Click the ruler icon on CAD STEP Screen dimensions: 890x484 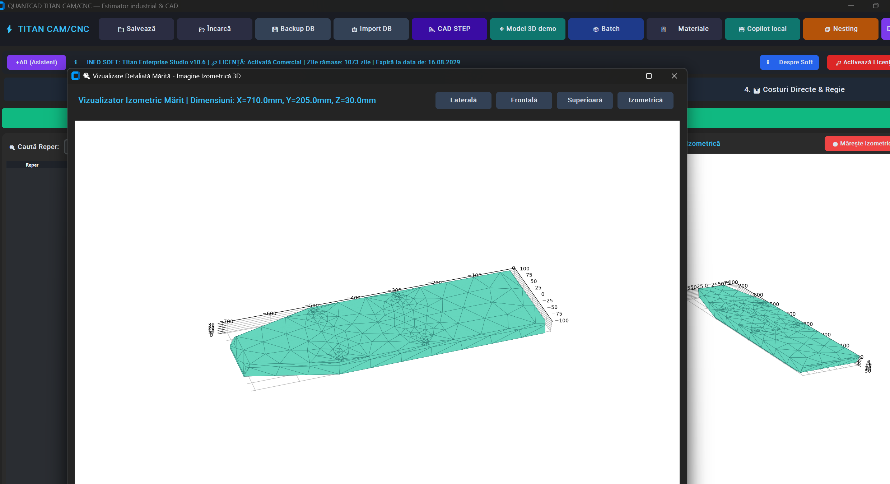coord(432,29)
